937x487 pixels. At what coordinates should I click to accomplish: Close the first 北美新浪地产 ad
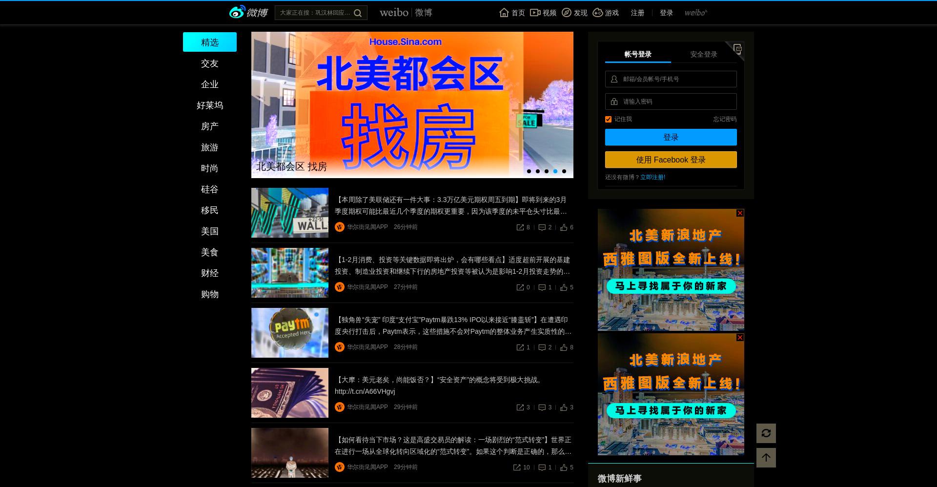point(740,213)
